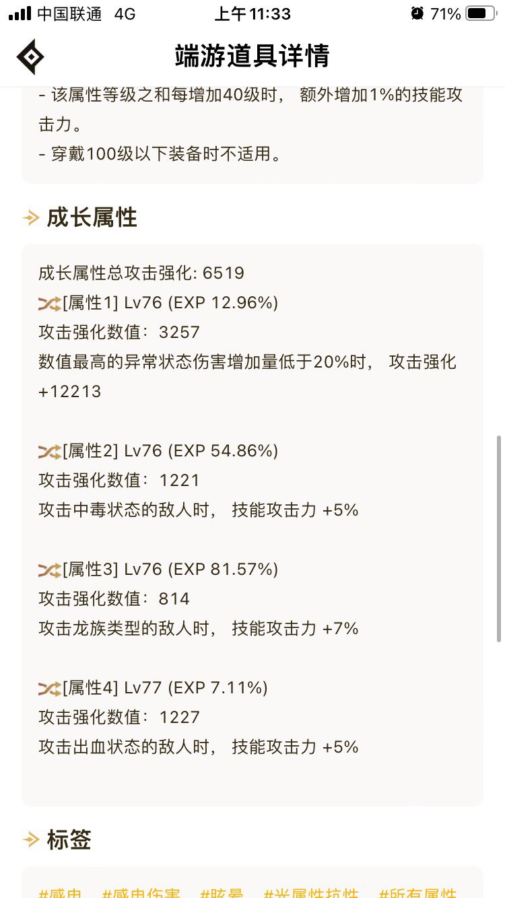Screen dimensions: 505x898
Task: Tap the vertical scrollbar on right edge
Action: click(x=498, y=539)
